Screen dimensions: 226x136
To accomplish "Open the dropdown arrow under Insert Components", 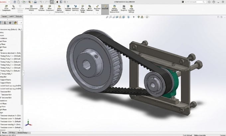I will point(6,13).
